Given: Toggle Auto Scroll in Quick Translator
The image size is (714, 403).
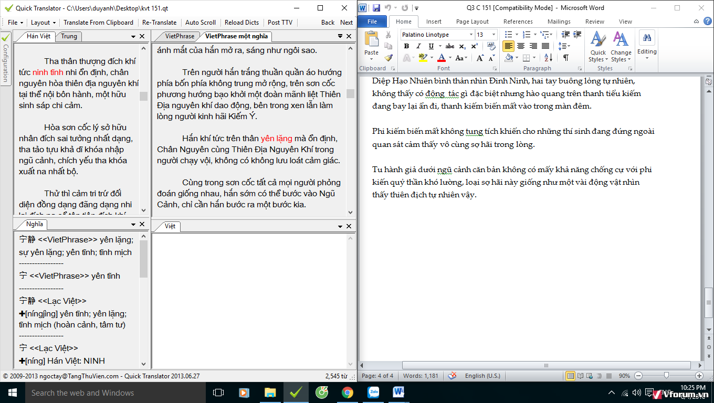Looking at the screenshot, I should point(201,23).
